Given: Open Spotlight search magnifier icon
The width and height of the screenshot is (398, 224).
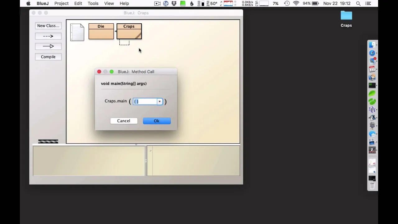Looking at the screenshot, I should click(358, 3).
